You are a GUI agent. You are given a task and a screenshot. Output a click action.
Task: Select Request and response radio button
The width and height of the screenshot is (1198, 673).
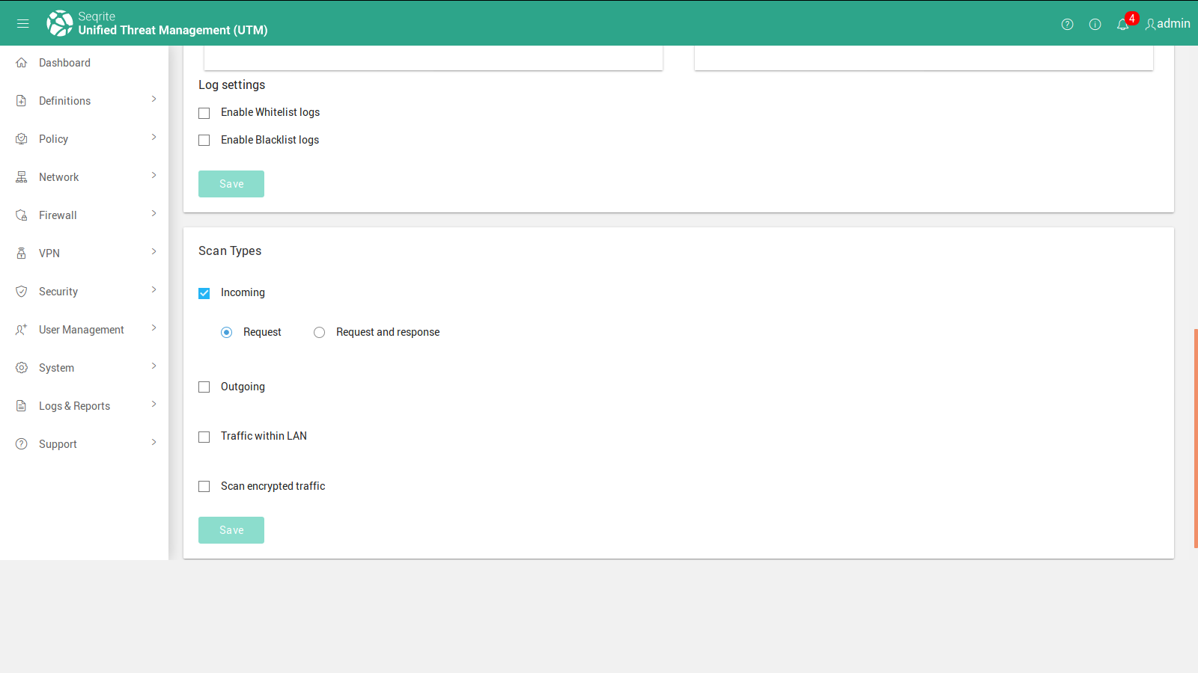pyautogui.click(x=320, y=333)
